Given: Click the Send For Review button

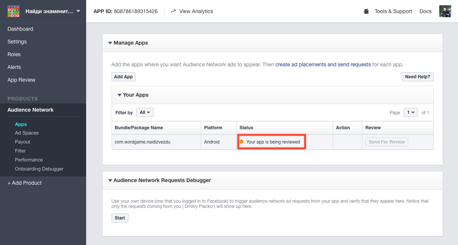Looking at the screenshot, I should point(387,142).
